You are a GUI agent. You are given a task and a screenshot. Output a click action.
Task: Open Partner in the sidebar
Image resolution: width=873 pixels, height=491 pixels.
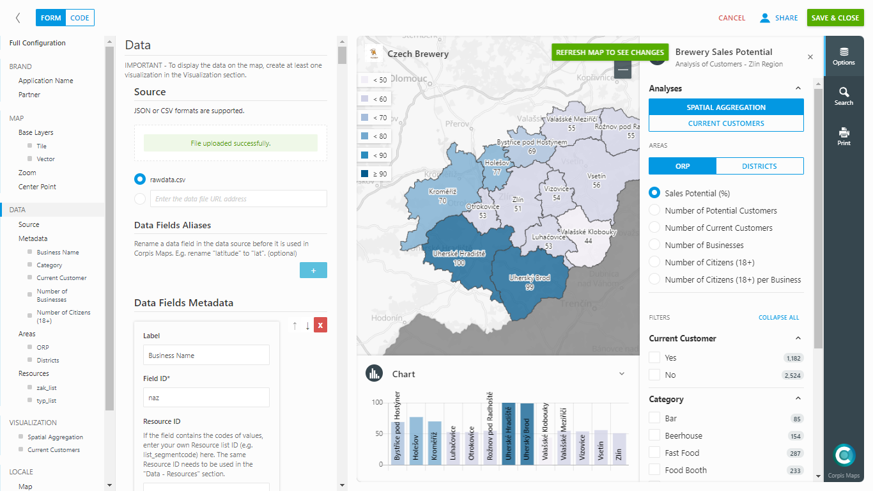click(x=29, y=95)
